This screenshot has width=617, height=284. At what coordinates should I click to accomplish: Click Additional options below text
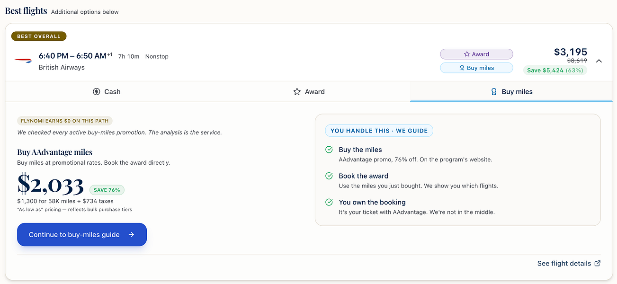85,12
